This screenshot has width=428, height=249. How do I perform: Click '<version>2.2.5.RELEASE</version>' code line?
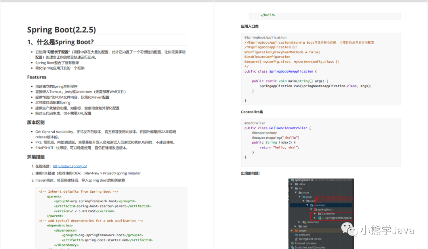tap(84, 211)
